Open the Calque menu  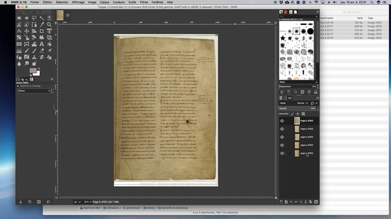[x=104, y=2]
